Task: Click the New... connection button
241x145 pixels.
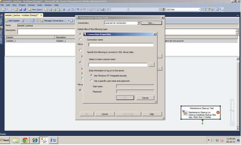Action: [x=151, y=23]
